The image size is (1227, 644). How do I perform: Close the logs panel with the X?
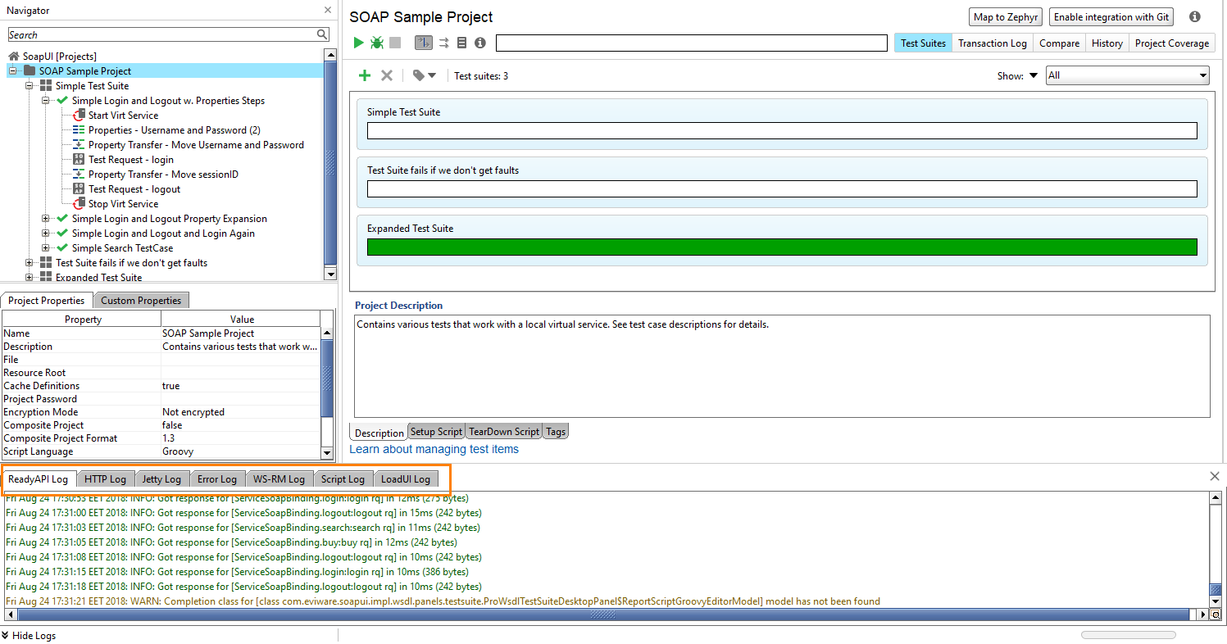1215,476
